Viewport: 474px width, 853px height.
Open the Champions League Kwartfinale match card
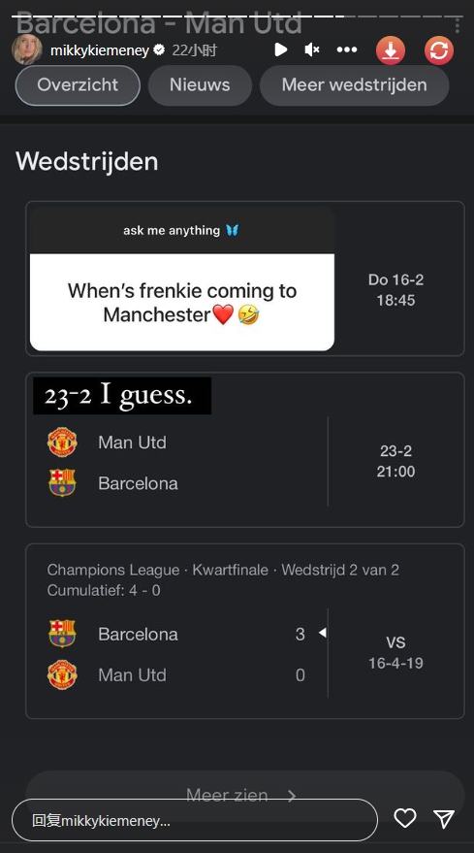[245, 631]
